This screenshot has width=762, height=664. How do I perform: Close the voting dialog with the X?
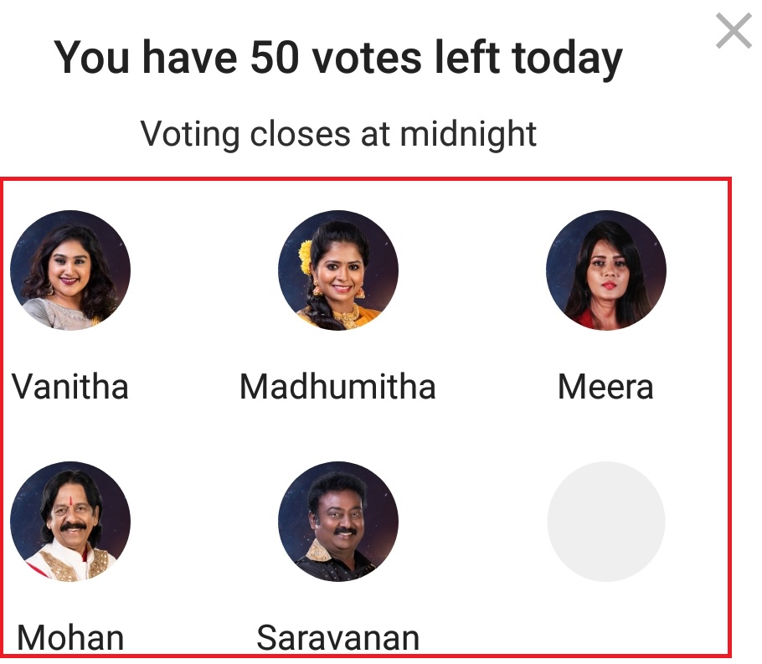[734, 32]
